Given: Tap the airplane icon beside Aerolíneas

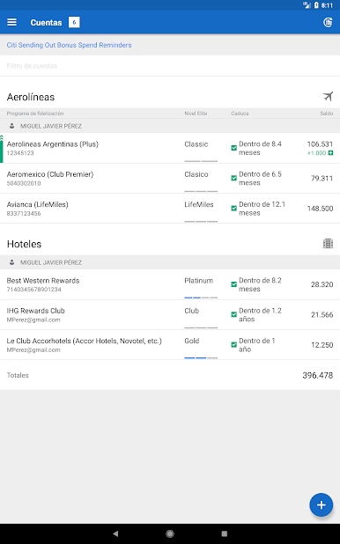Looking at the screenshot, I should 328,97.
